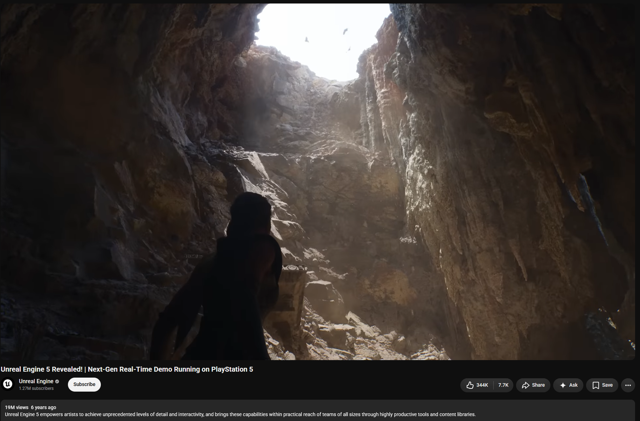The image size is (640, 421).
Task: Click the video player to toggle playback
Action: point(318,182)
